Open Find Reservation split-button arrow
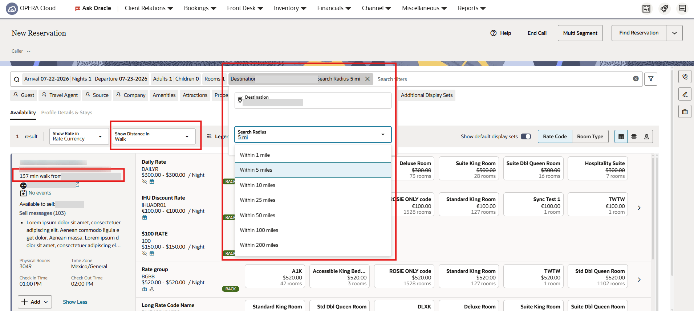 tap(674, 33)
